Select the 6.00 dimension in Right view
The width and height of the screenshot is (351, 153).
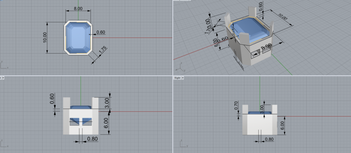[282, 125]
